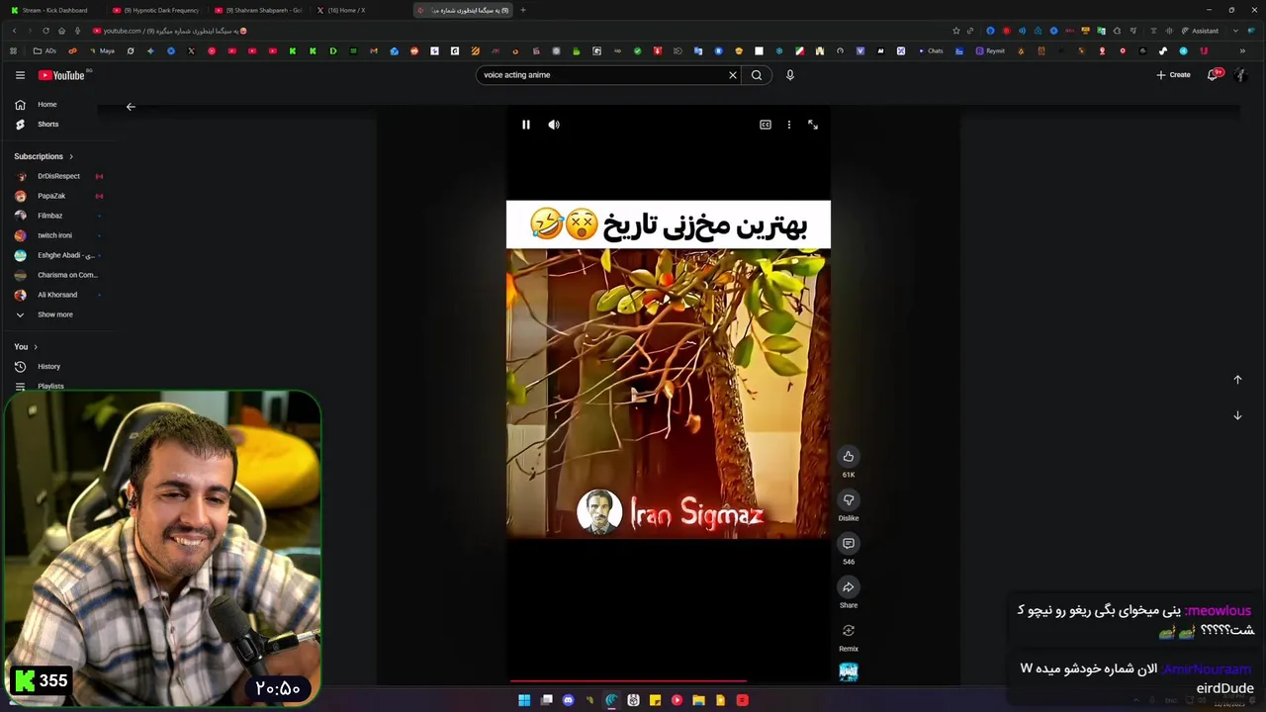Viewport: 1266px width, 712px height.
Task: Open a new browser tab
Action: click(x=522, y=10)
